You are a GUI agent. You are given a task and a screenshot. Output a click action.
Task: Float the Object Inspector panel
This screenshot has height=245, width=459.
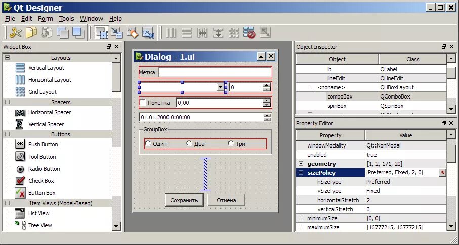point(444,47)
